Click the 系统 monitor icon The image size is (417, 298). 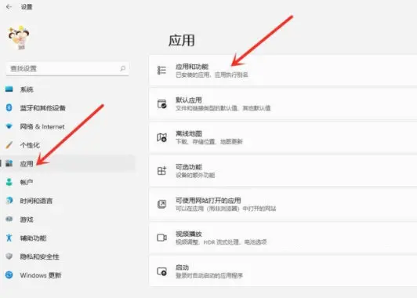(9, 89)
